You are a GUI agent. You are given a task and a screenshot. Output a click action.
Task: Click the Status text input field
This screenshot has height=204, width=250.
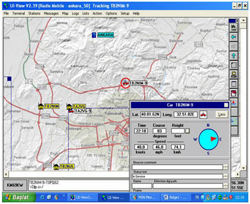177,176
